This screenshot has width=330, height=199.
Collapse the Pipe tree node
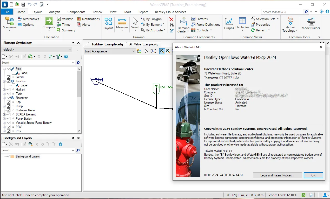click(4, 69)
